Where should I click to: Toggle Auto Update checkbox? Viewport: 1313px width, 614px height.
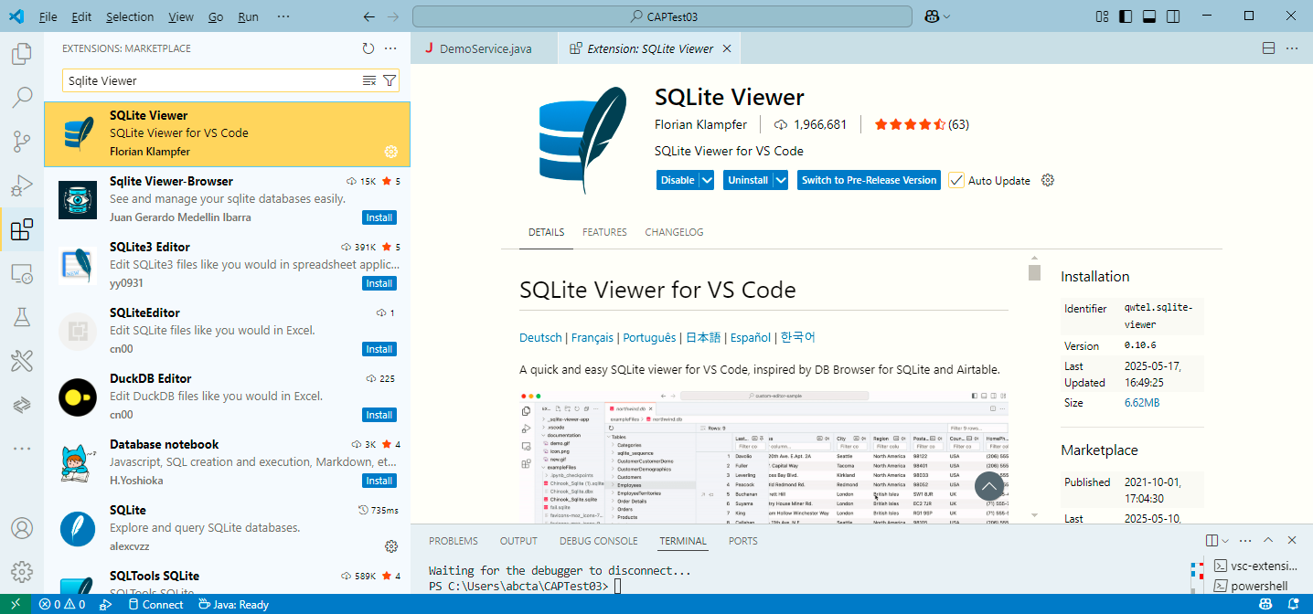click(x=956, y=180)
